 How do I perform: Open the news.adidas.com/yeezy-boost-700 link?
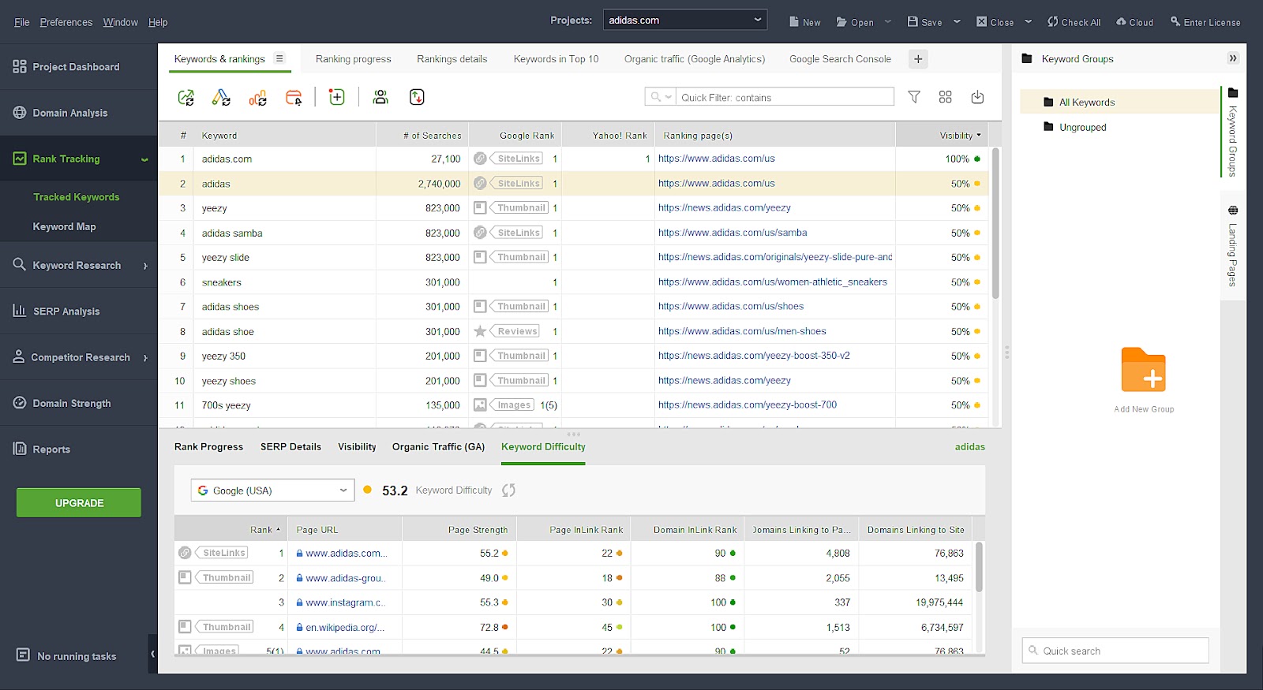click(x=748, y=405)
